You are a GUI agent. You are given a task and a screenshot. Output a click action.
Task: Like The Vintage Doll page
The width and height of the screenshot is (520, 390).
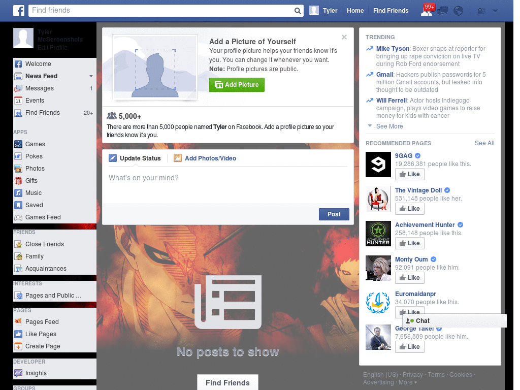pyautogui.click(x=410, y=209)
